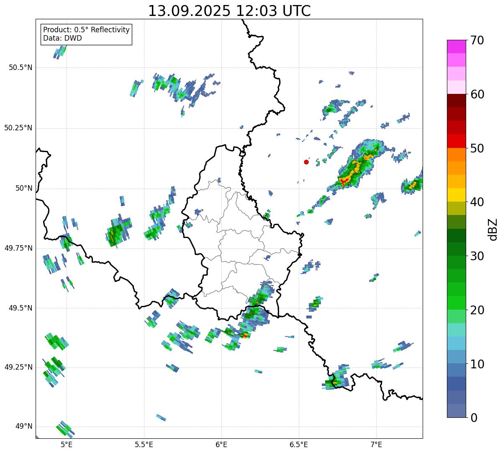Click the 6°E longitude label
503x453 pixels.
coord(221,444)
